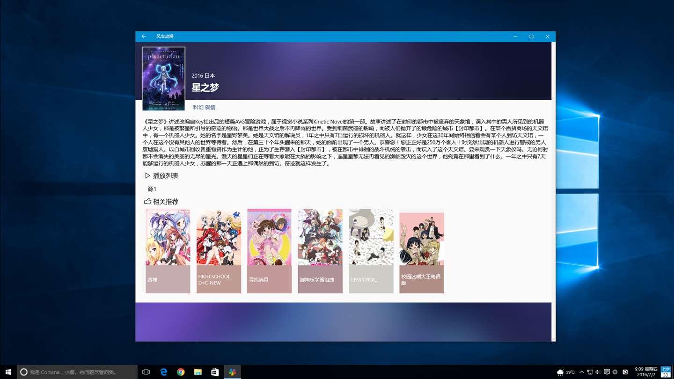
Task: Click the Q input method tray icon
Action: (625, 372)
